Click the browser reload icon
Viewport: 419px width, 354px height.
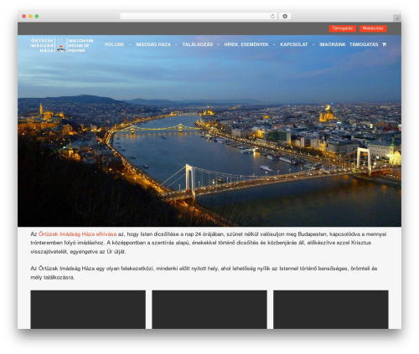272,16
